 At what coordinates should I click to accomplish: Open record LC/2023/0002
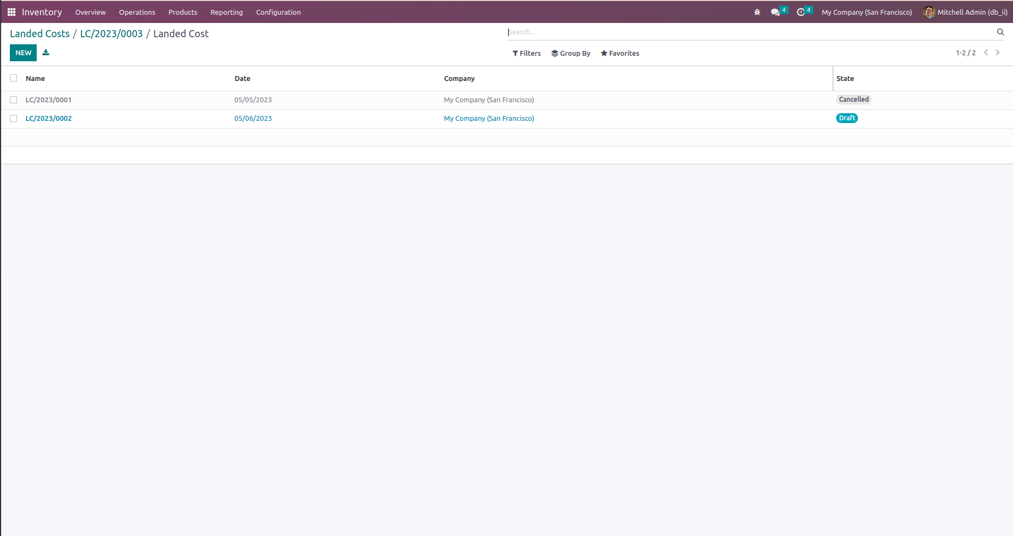[49, 119]
